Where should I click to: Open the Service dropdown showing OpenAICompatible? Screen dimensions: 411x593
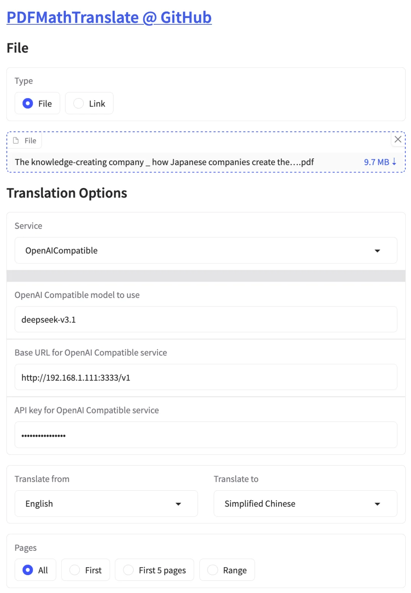206,250
